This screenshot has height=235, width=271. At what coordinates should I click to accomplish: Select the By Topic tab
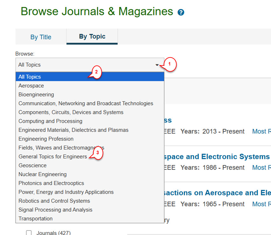(x=92, y=37)
